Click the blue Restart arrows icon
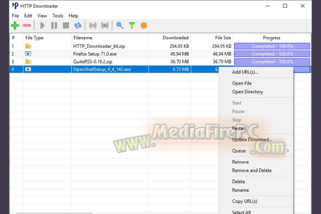Screen dimensions: 321x214 78,25
